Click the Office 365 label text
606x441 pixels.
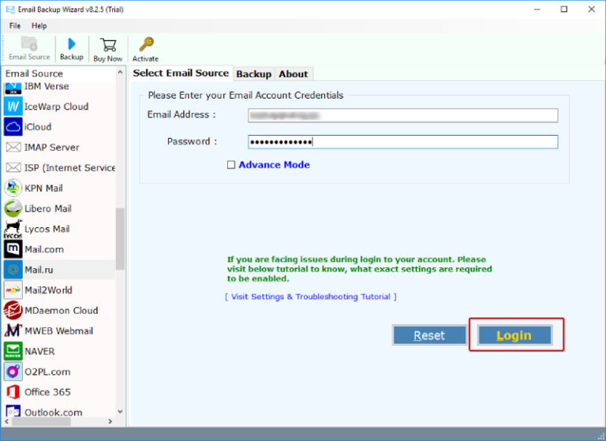[47, 392]
